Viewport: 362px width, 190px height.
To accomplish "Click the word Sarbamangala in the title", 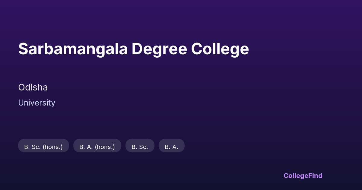I will point(73,49).
